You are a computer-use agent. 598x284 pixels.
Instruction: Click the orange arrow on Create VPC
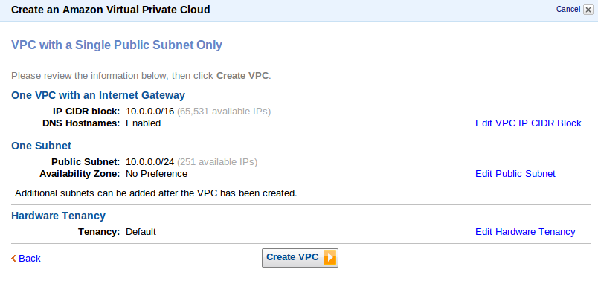tap(329, 258)
